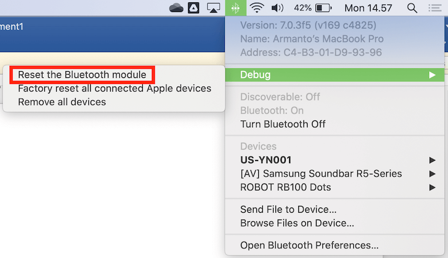The image size is (448, 258).
Task: Click the battery status icon
Action: 323,7
